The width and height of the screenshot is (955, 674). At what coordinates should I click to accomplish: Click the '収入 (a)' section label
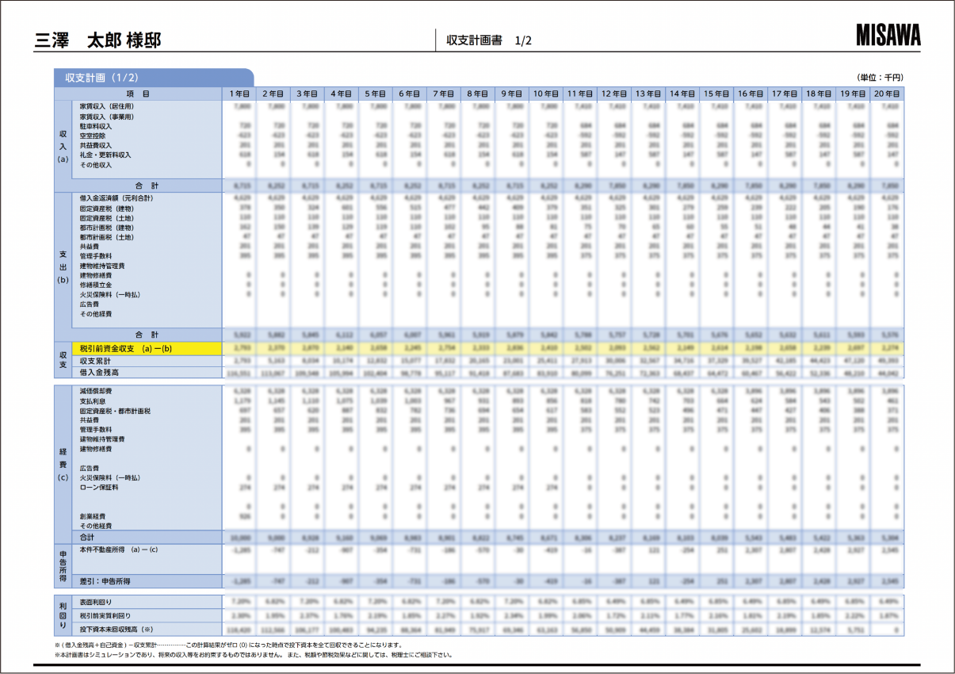pos(63,146)
